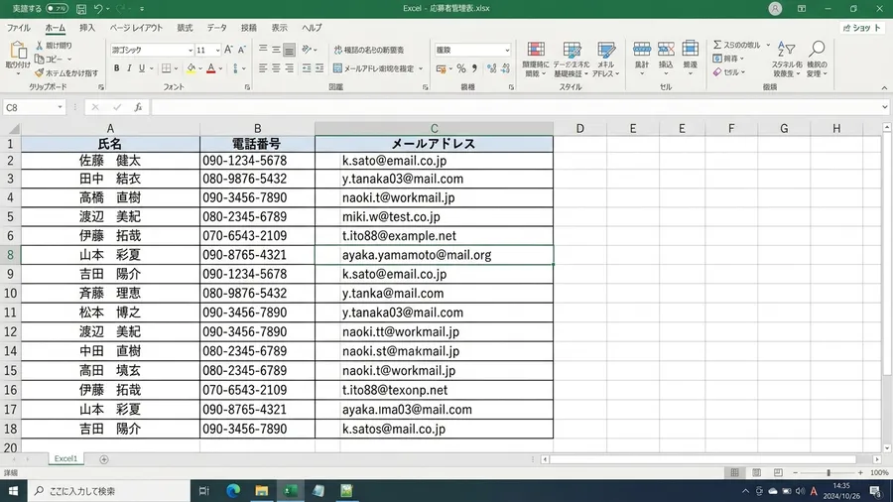Open the font name dropdown

click(x=191, y=51)
